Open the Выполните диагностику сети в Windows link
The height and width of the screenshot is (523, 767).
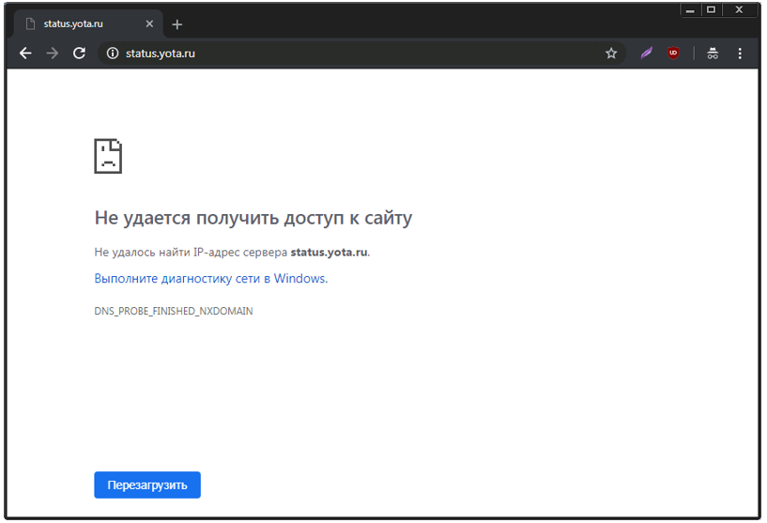tap(210, 279)
